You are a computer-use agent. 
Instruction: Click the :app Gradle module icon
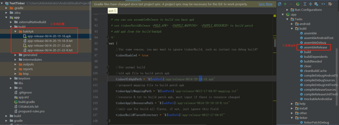[x=288, y=14]
